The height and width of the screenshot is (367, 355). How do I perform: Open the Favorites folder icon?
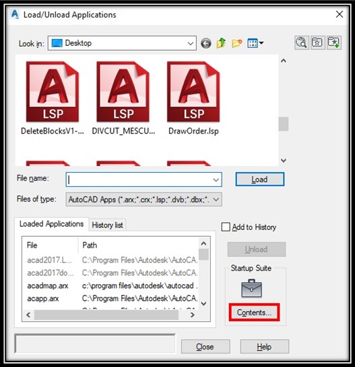click(x=317, y=43)
